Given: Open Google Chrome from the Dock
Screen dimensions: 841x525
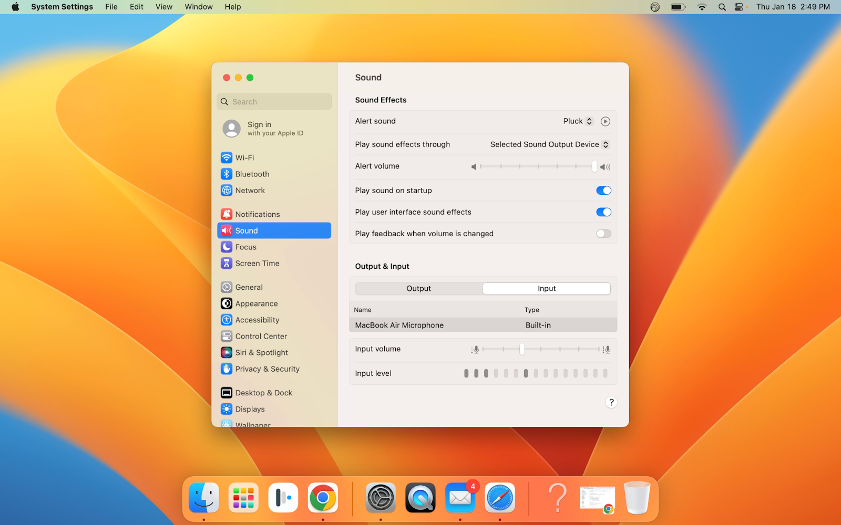Looking at the screenshot, I should coord(323,497).
